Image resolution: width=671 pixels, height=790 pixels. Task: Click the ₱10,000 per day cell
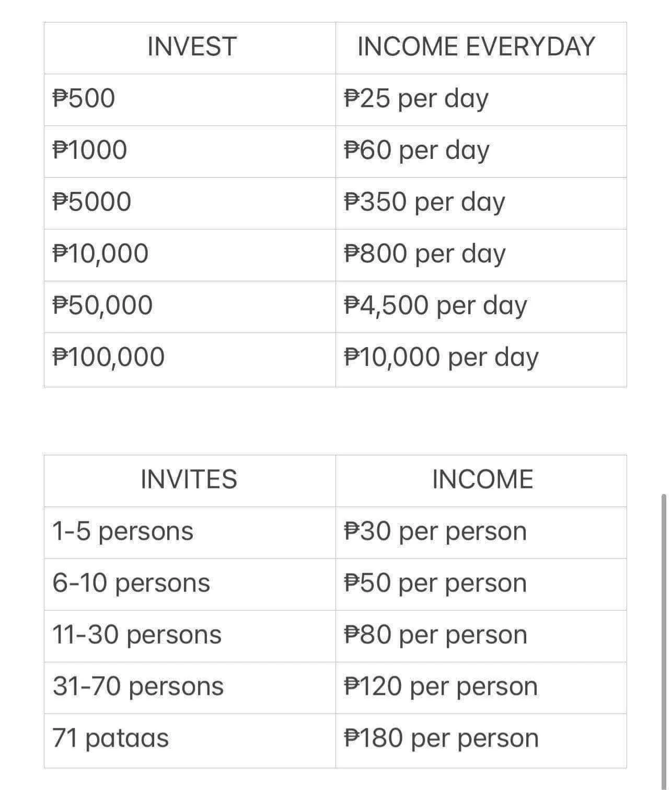pos(481,359)
